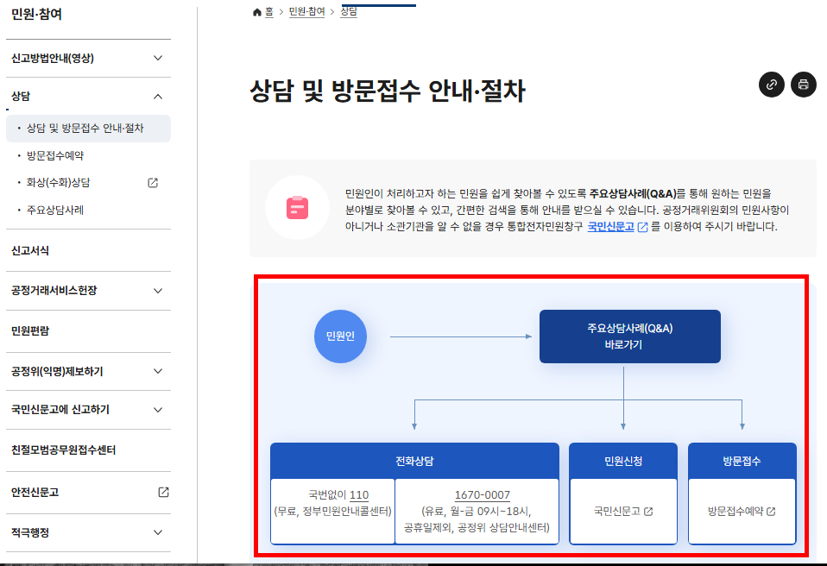Screen dimensions: 827x566
Task: Open the 방문접수예약 link in 방문접수 box
Action: (742, 510)
